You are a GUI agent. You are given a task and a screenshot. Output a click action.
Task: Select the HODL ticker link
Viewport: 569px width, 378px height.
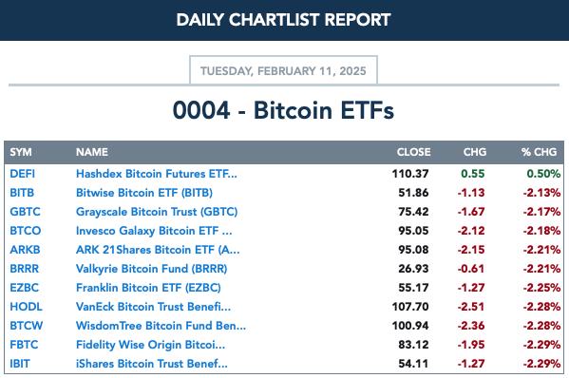coord(27,307)
